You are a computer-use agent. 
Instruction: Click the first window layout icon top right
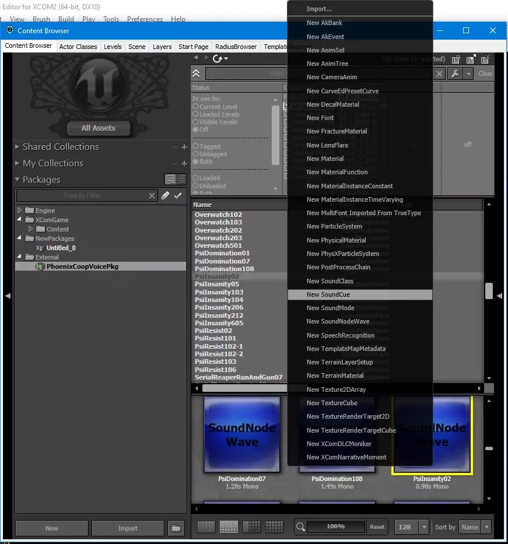456,59
